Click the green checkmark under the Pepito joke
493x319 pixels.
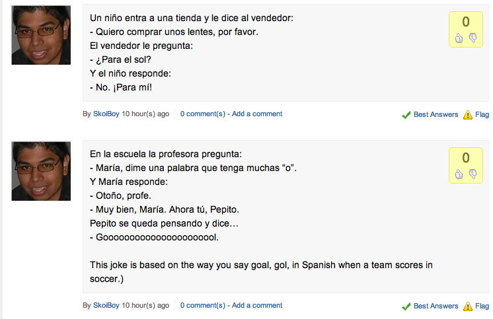[x=406, y=306]
